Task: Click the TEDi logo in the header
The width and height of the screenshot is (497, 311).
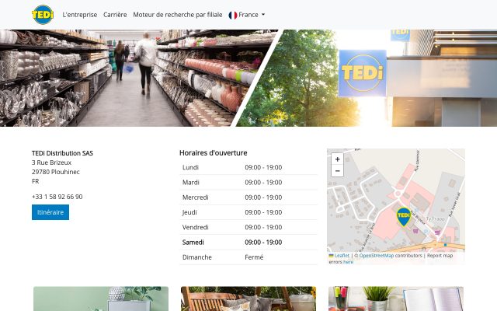Action: click(43, 15)
